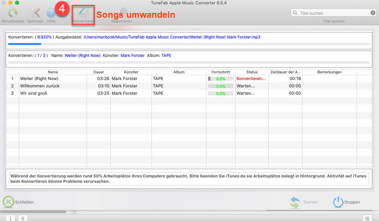Click the overall conversion progress bar
The height and width of the screenshot is (221, 379).
(x=189, y=44)
